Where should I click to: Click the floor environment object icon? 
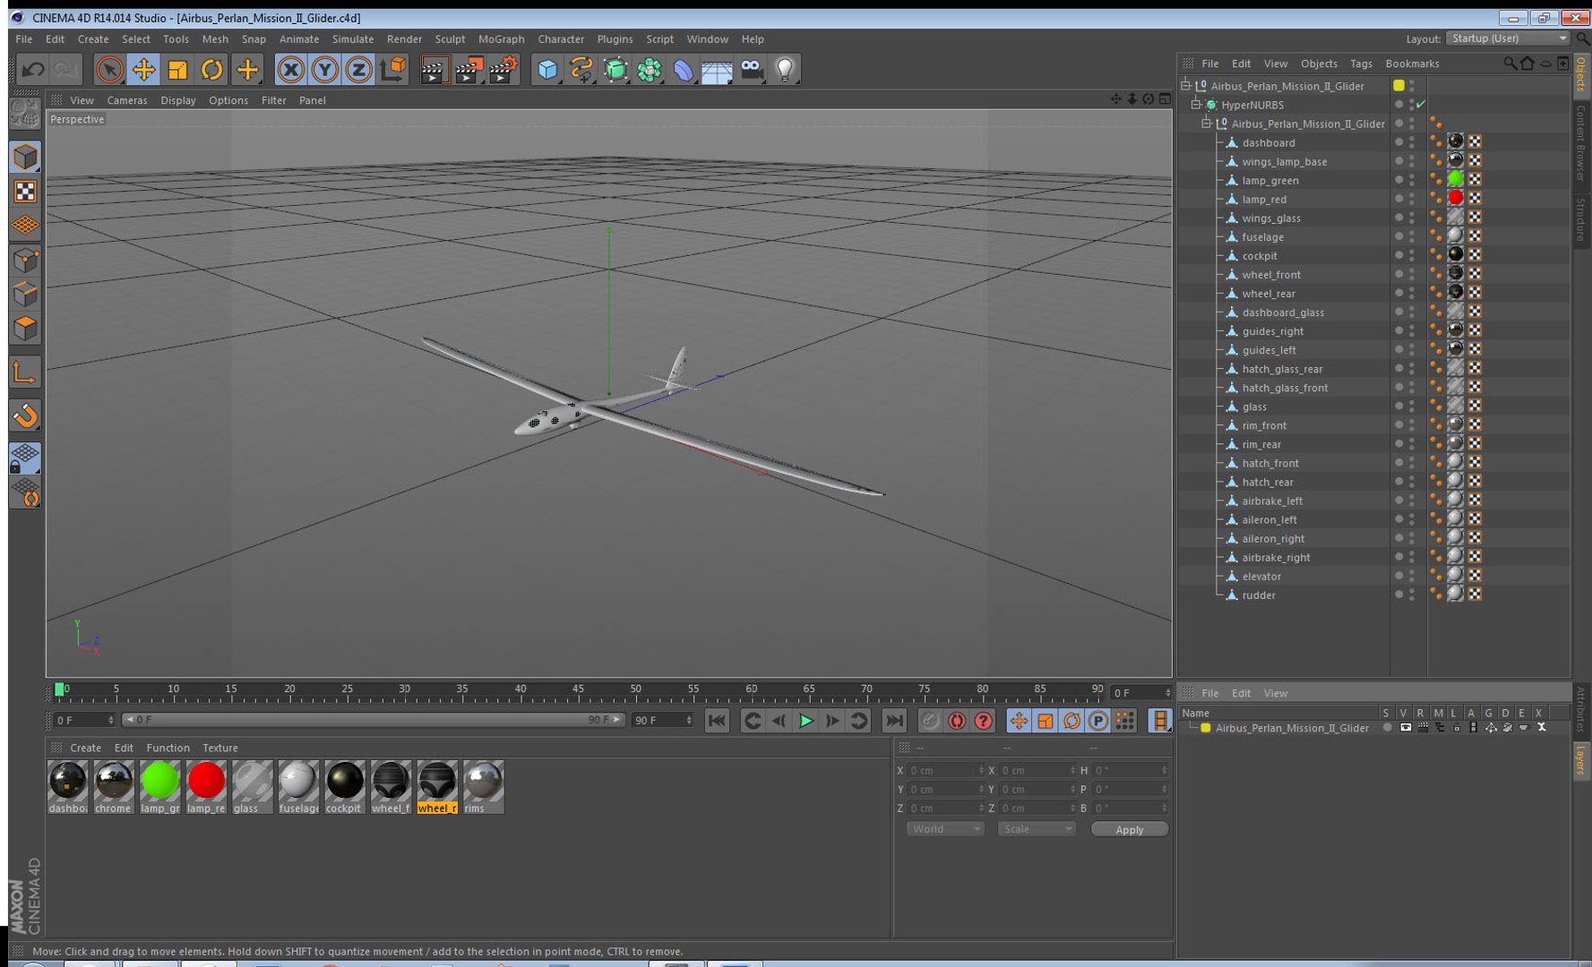tap(717, 70)
